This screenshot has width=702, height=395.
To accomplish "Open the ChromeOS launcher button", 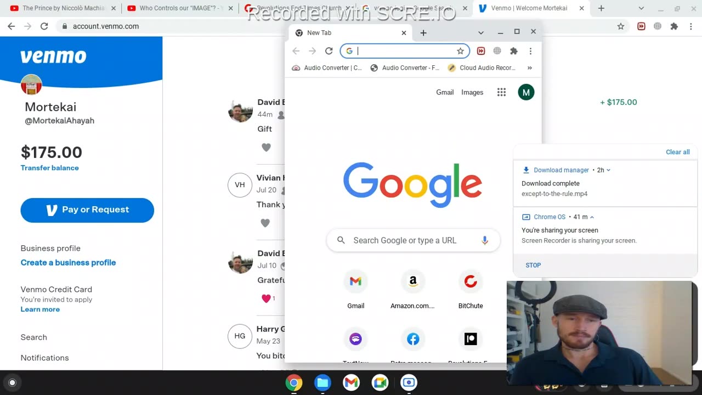I will [x=13, y=383].
